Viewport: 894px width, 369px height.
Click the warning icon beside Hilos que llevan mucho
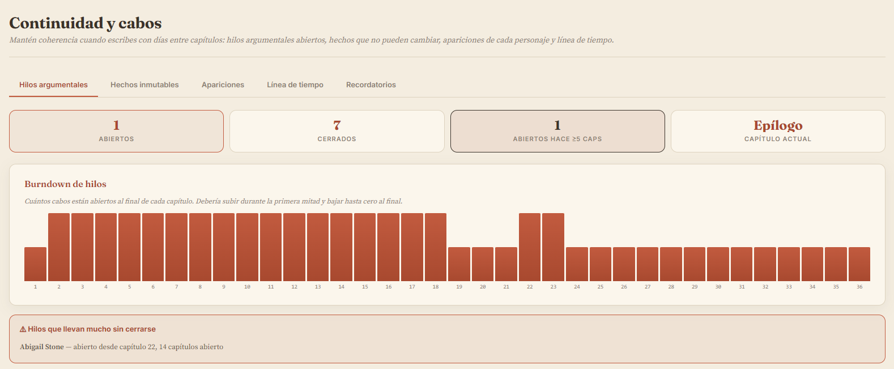(x=23, y=329)
